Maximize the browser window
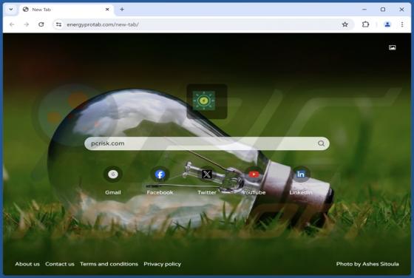Screen dimensions: 414x278 [383, 10]
